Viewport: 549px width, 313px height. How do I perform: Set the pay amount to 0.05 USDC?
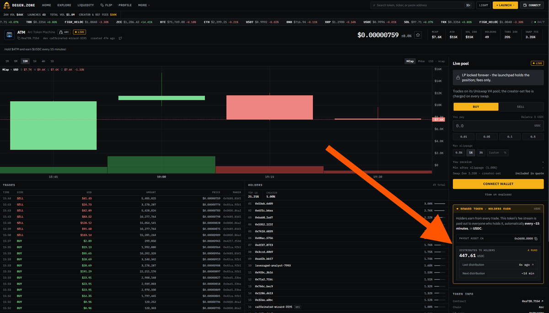(487, 136)
